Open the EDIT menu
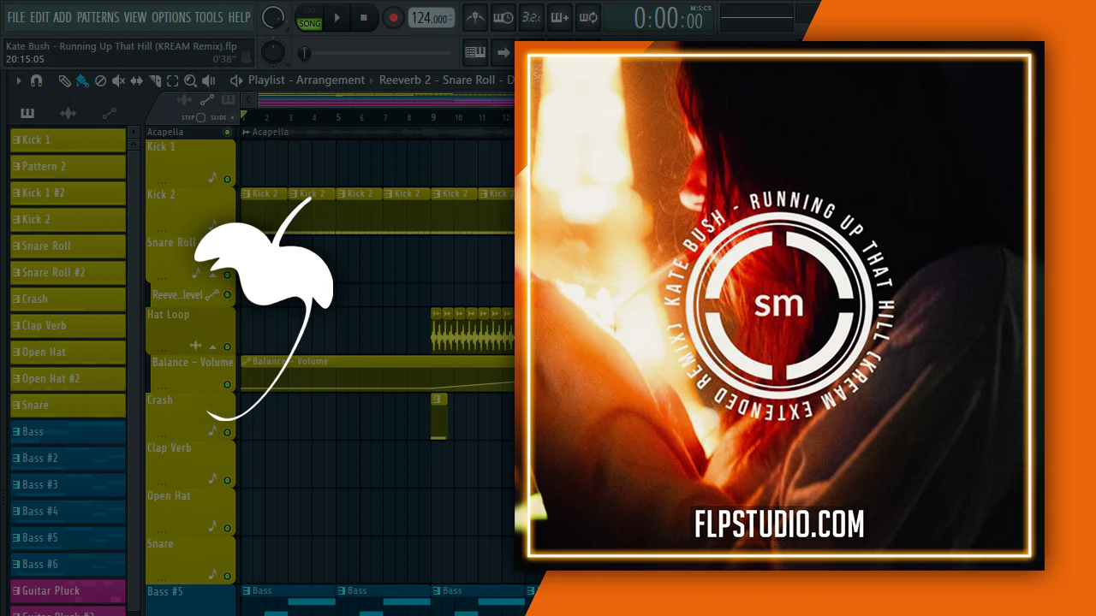Screen dimensions: 1096x616 click(39, 17)
